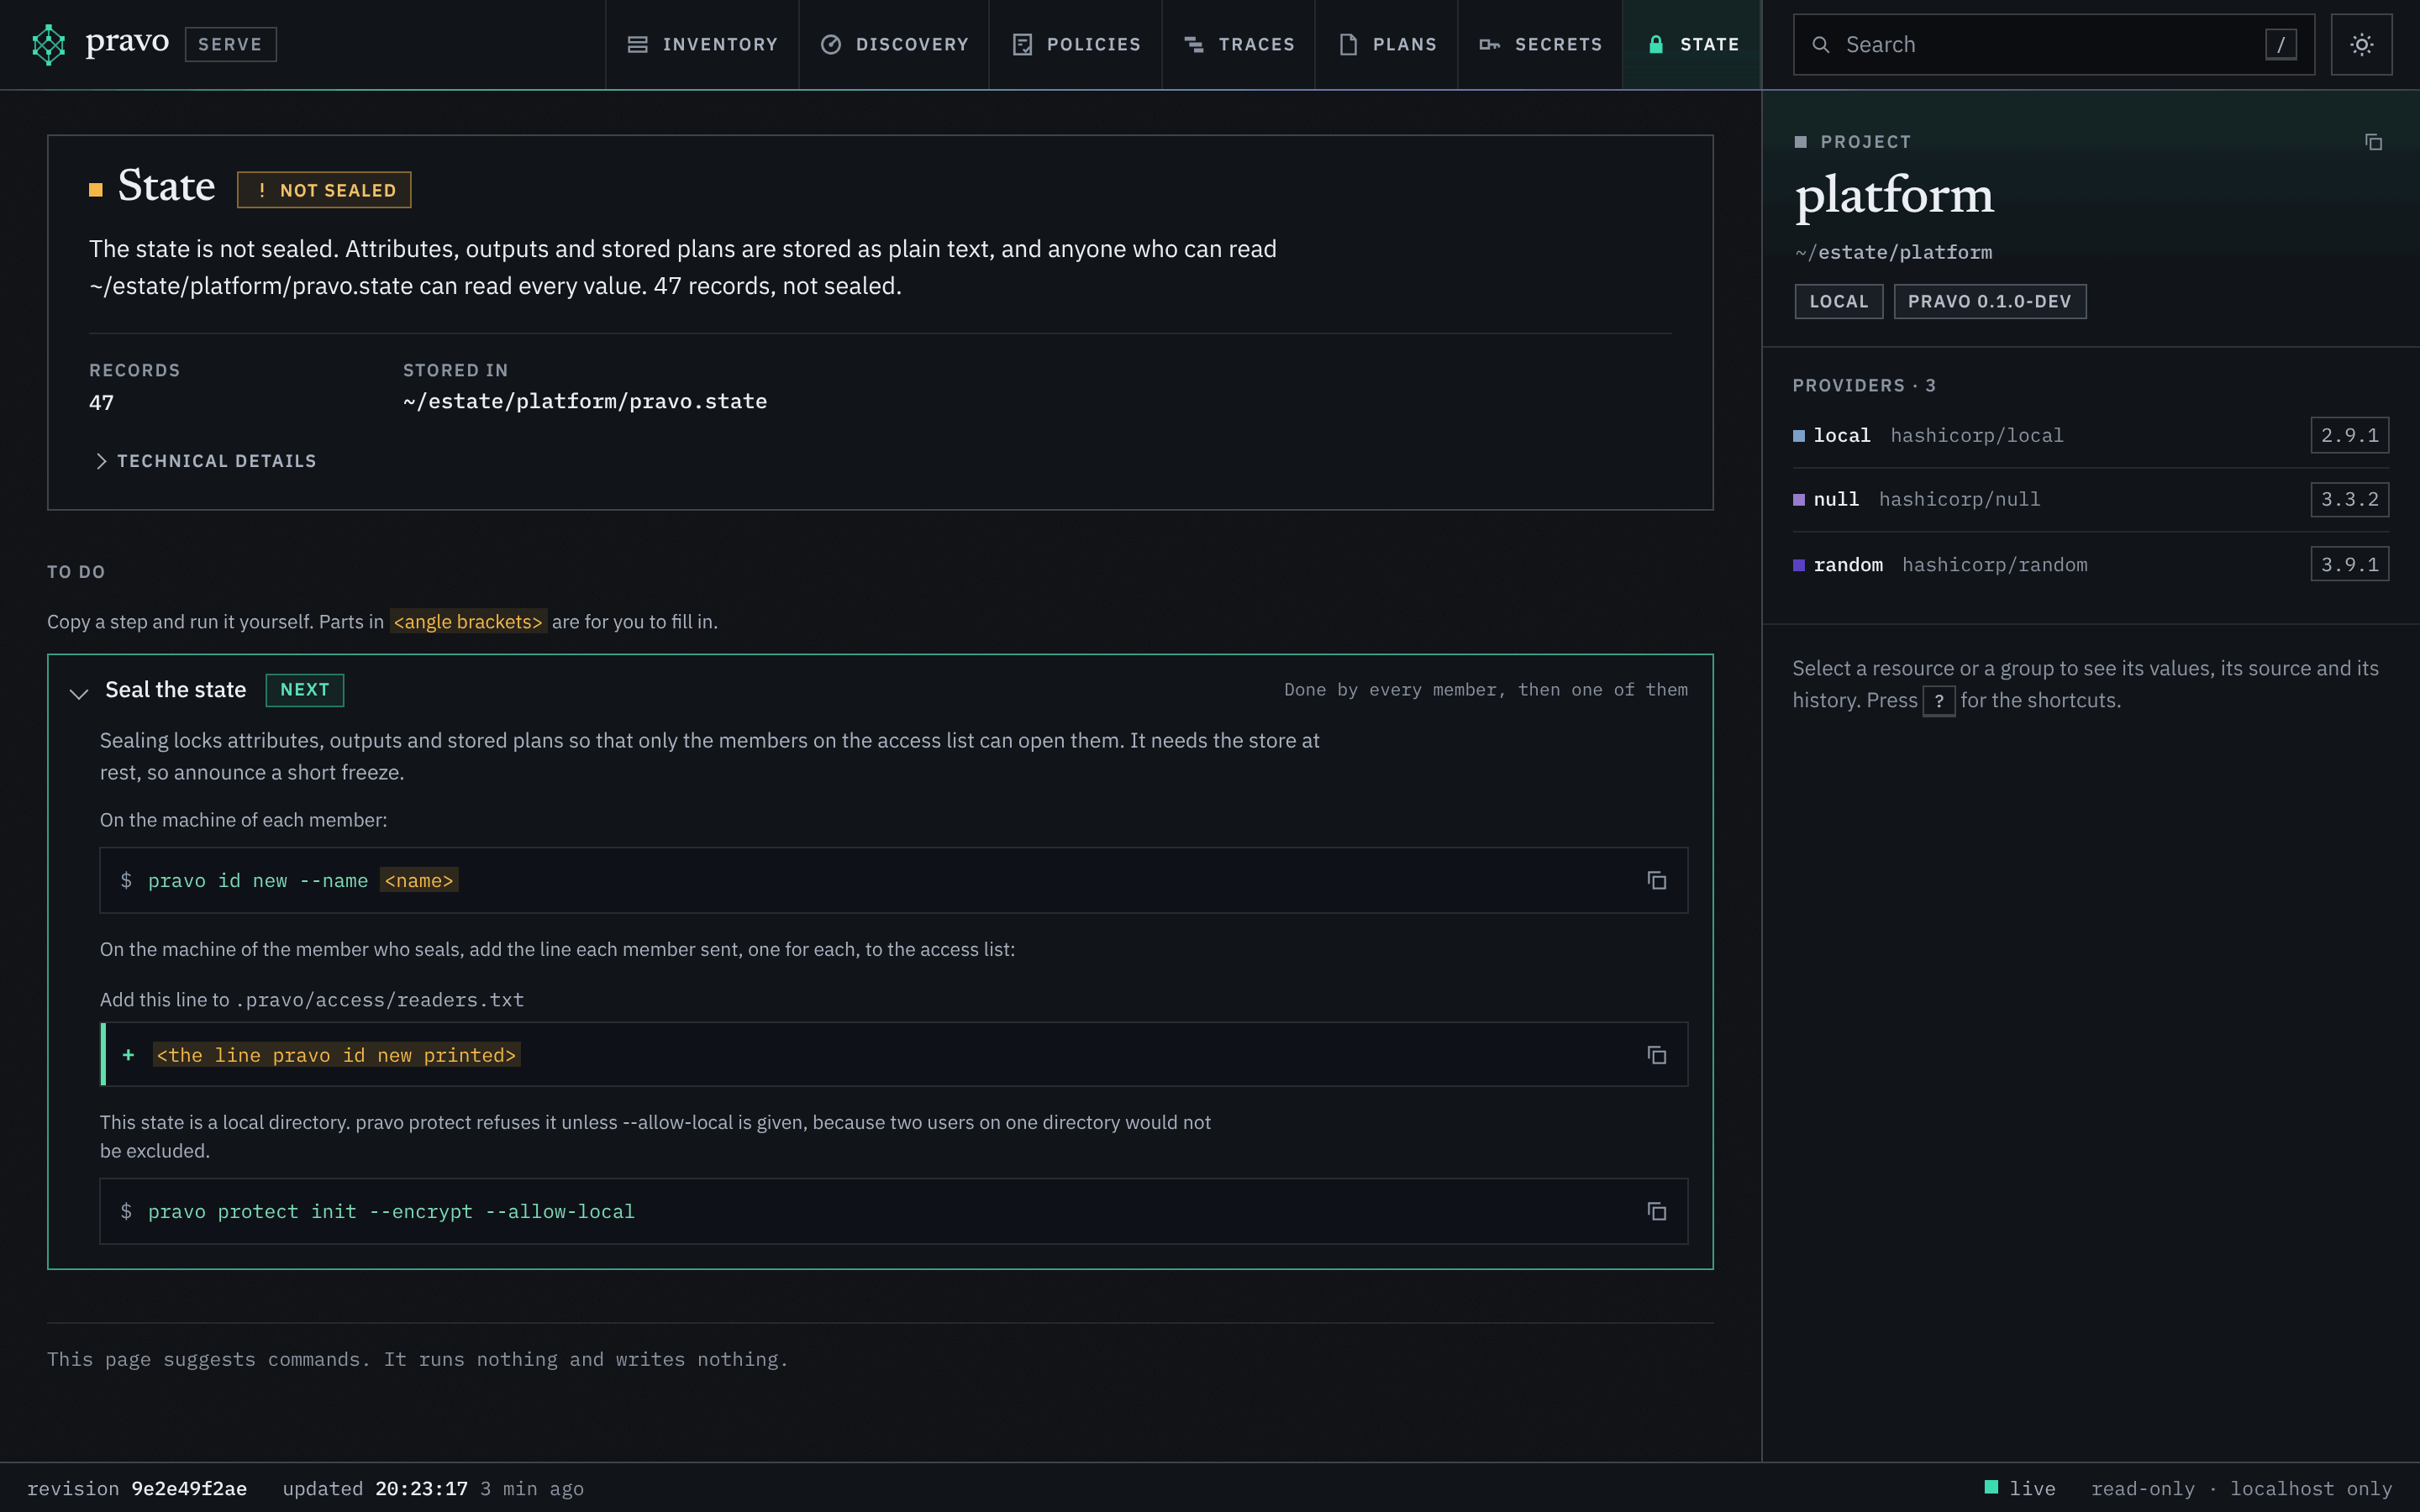Copy the project path icon
The height and width of the screenshot is (1512, 2420).
(x=2373, y=142)
